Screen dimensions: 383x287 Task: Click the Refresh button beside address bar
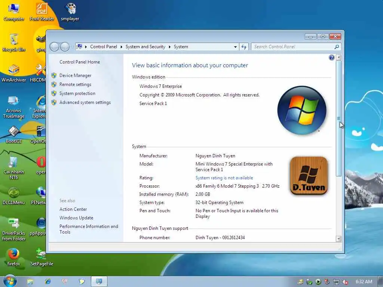point(244,47)
